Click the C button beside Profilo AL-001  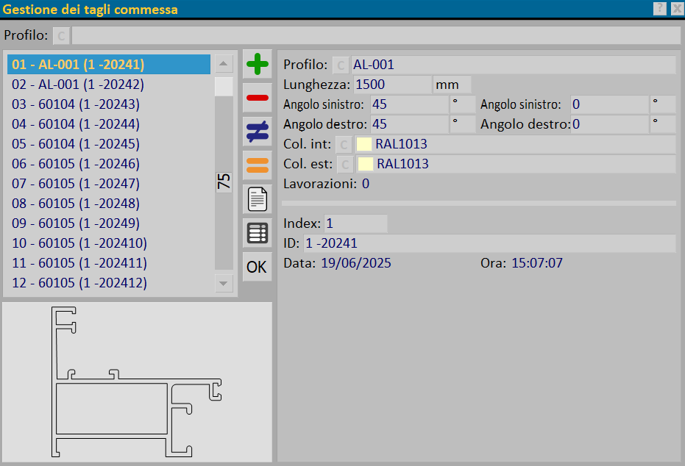pyautogui.click(x=341, y=65)
